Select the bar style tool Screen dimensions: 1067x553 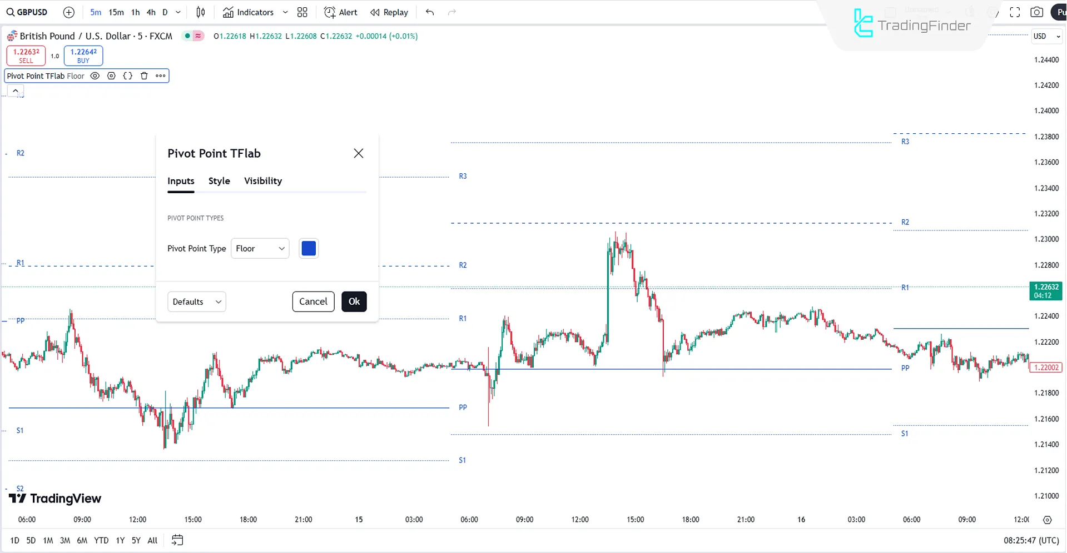[x=200, y=12]
